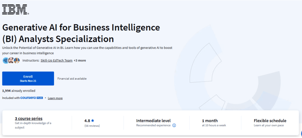Click the Recommended experience info icon

tap(174, 125)
